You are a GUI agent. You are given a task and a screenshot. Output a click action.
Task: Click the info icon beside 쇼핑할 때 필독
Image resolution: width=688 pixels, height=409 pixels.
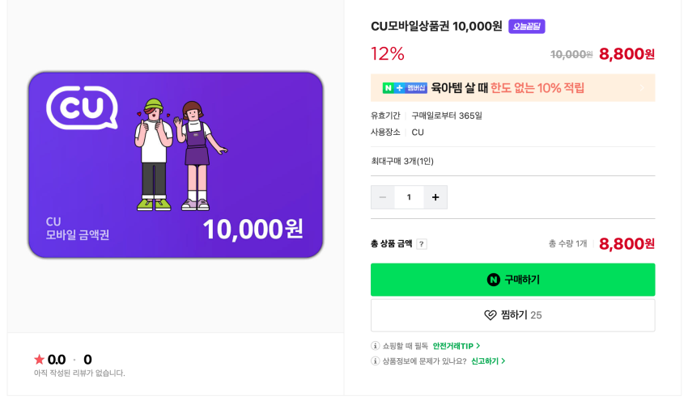point(376,346)
